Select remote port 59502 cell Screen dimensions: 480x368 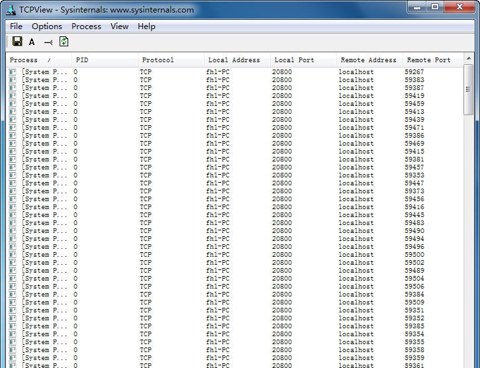point(414,263)
